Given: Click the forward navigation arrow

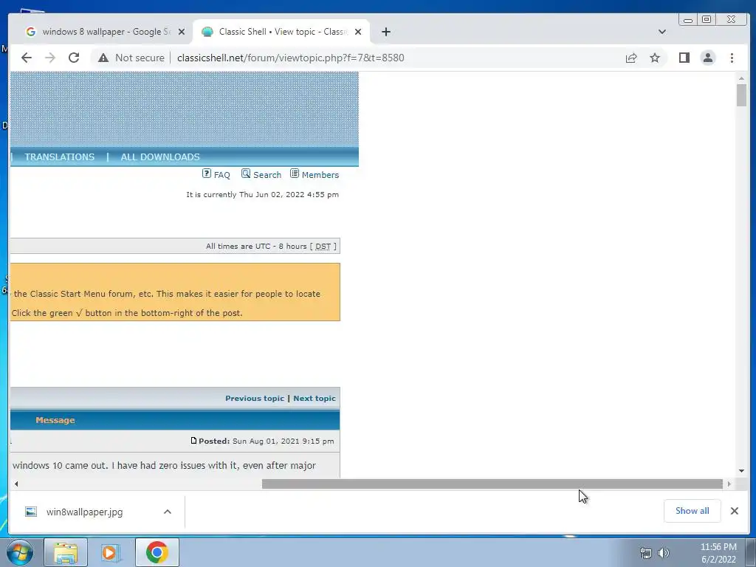Looking at the screenshot, I should coord(50,58).
